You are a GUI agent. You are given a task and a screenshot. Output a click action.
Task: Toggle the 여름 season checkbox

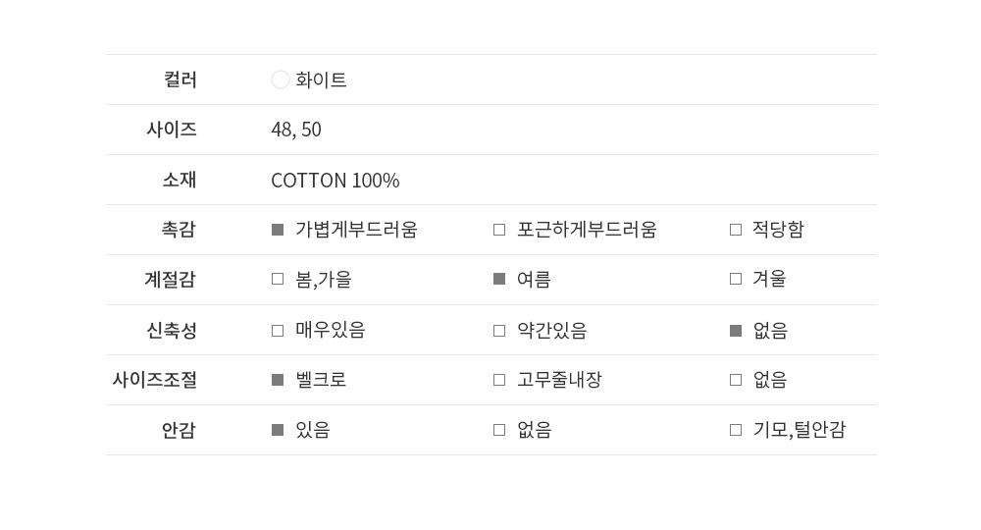pyautogui.click(x=499, y=279)
